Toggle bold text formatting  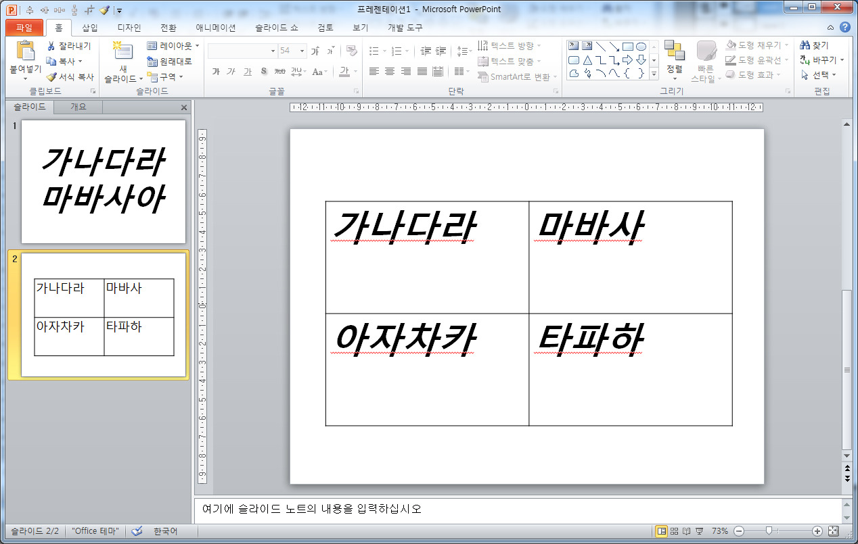[x=216, y=72]
